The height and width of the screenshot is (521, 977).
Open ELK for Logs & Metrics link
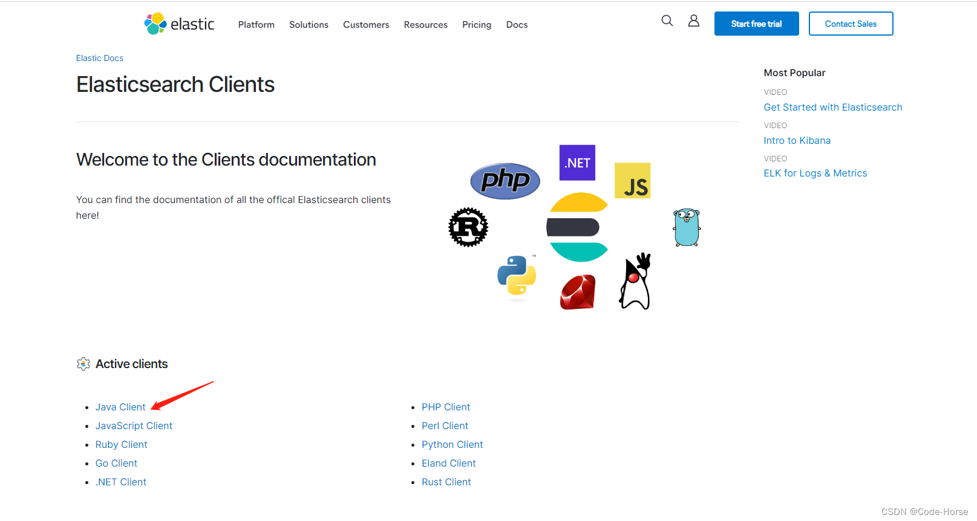click(815, 173)
